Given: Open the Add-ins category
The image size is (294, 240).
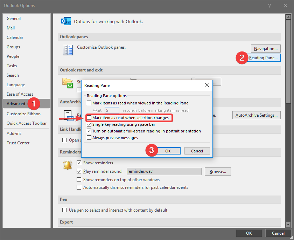Looking at the screenshot, I should (x=27, y=133).
